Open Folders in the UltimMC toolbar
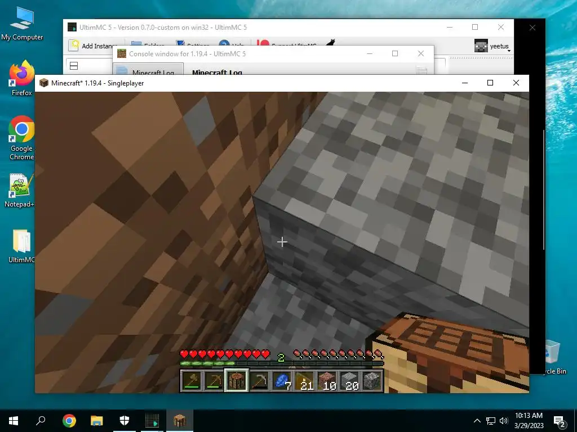Screen dimensions: 577x432 [x=147, y=46]
